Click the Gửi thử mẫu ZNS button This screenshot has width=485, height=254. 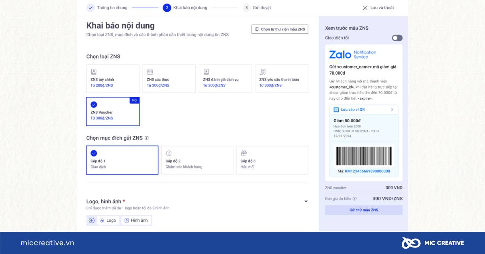(x=364, y=210)
